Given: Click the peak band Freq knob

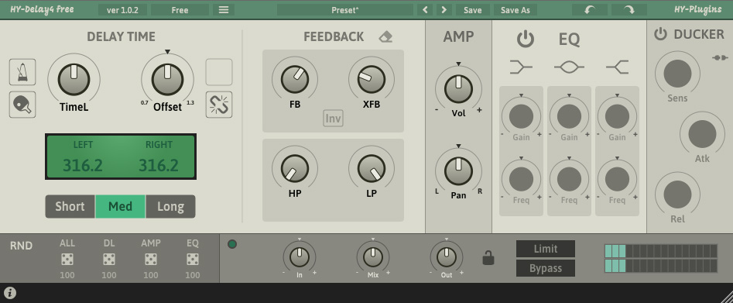Looking at the screenshot, I should tap(569, 179).
